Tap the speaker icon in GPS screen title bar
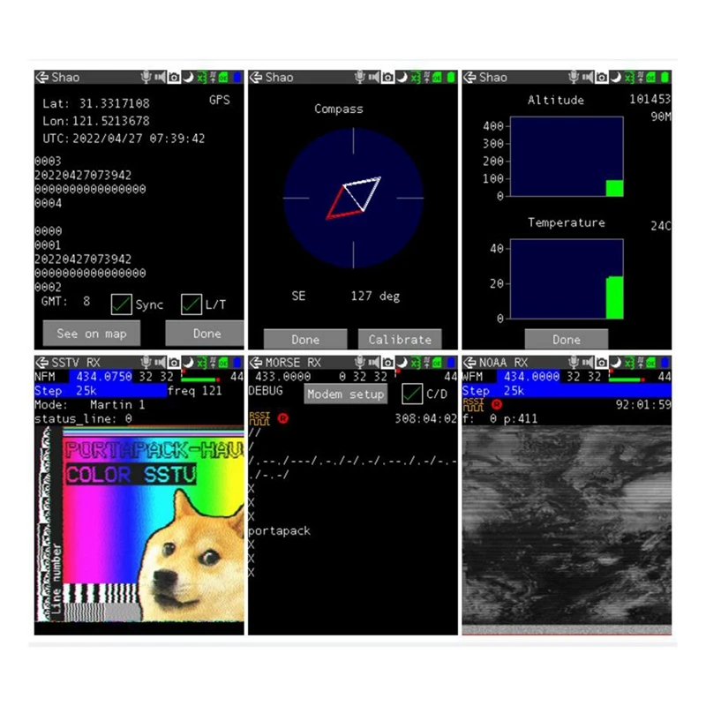This screenshot has height=706, width=706. [x=160, y=78]
